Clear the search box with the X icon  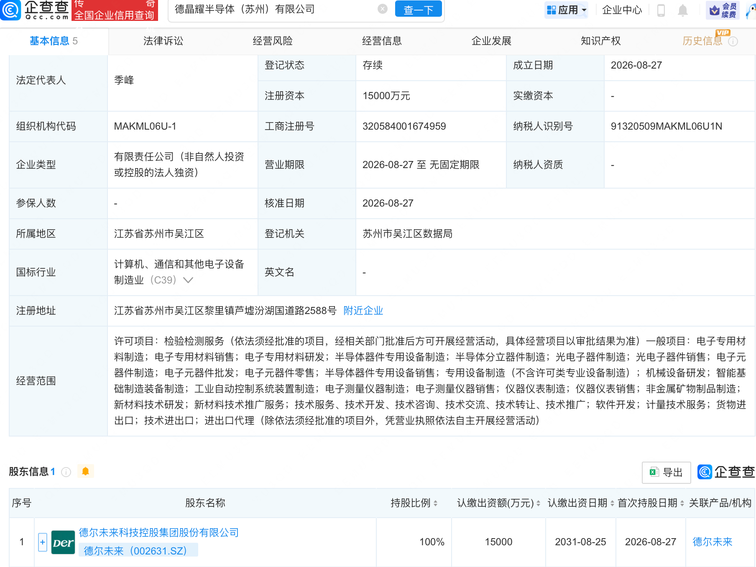(382, 9)
